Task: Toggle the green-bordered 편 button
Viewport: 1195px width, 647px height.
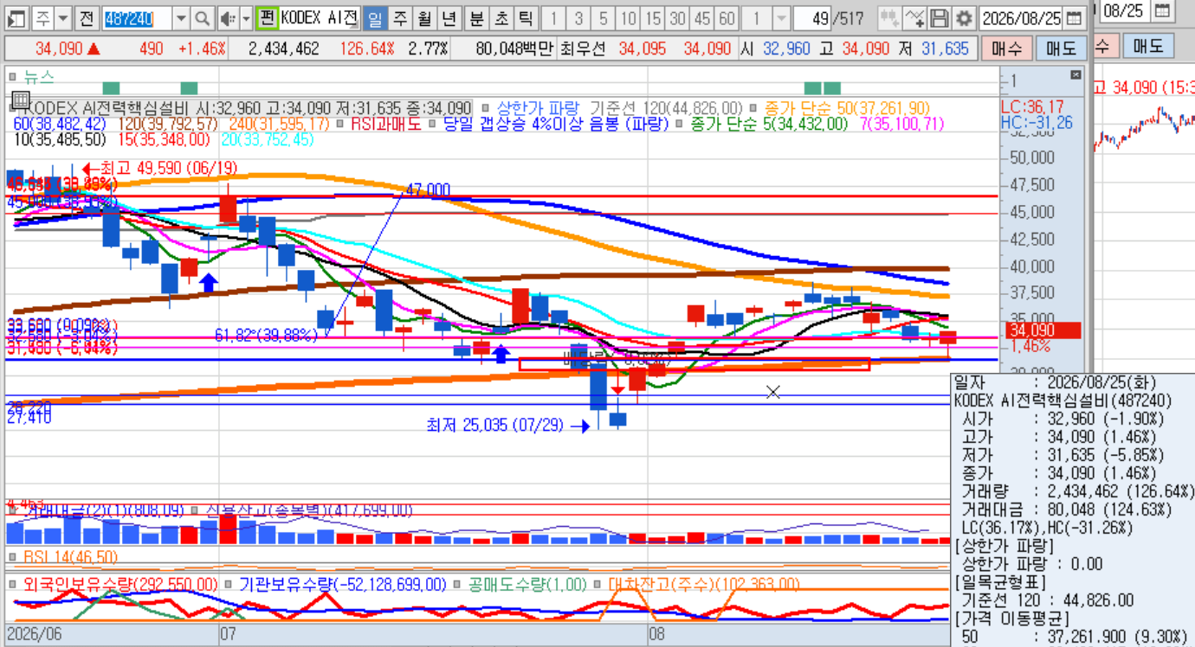Action: (268, 18)
